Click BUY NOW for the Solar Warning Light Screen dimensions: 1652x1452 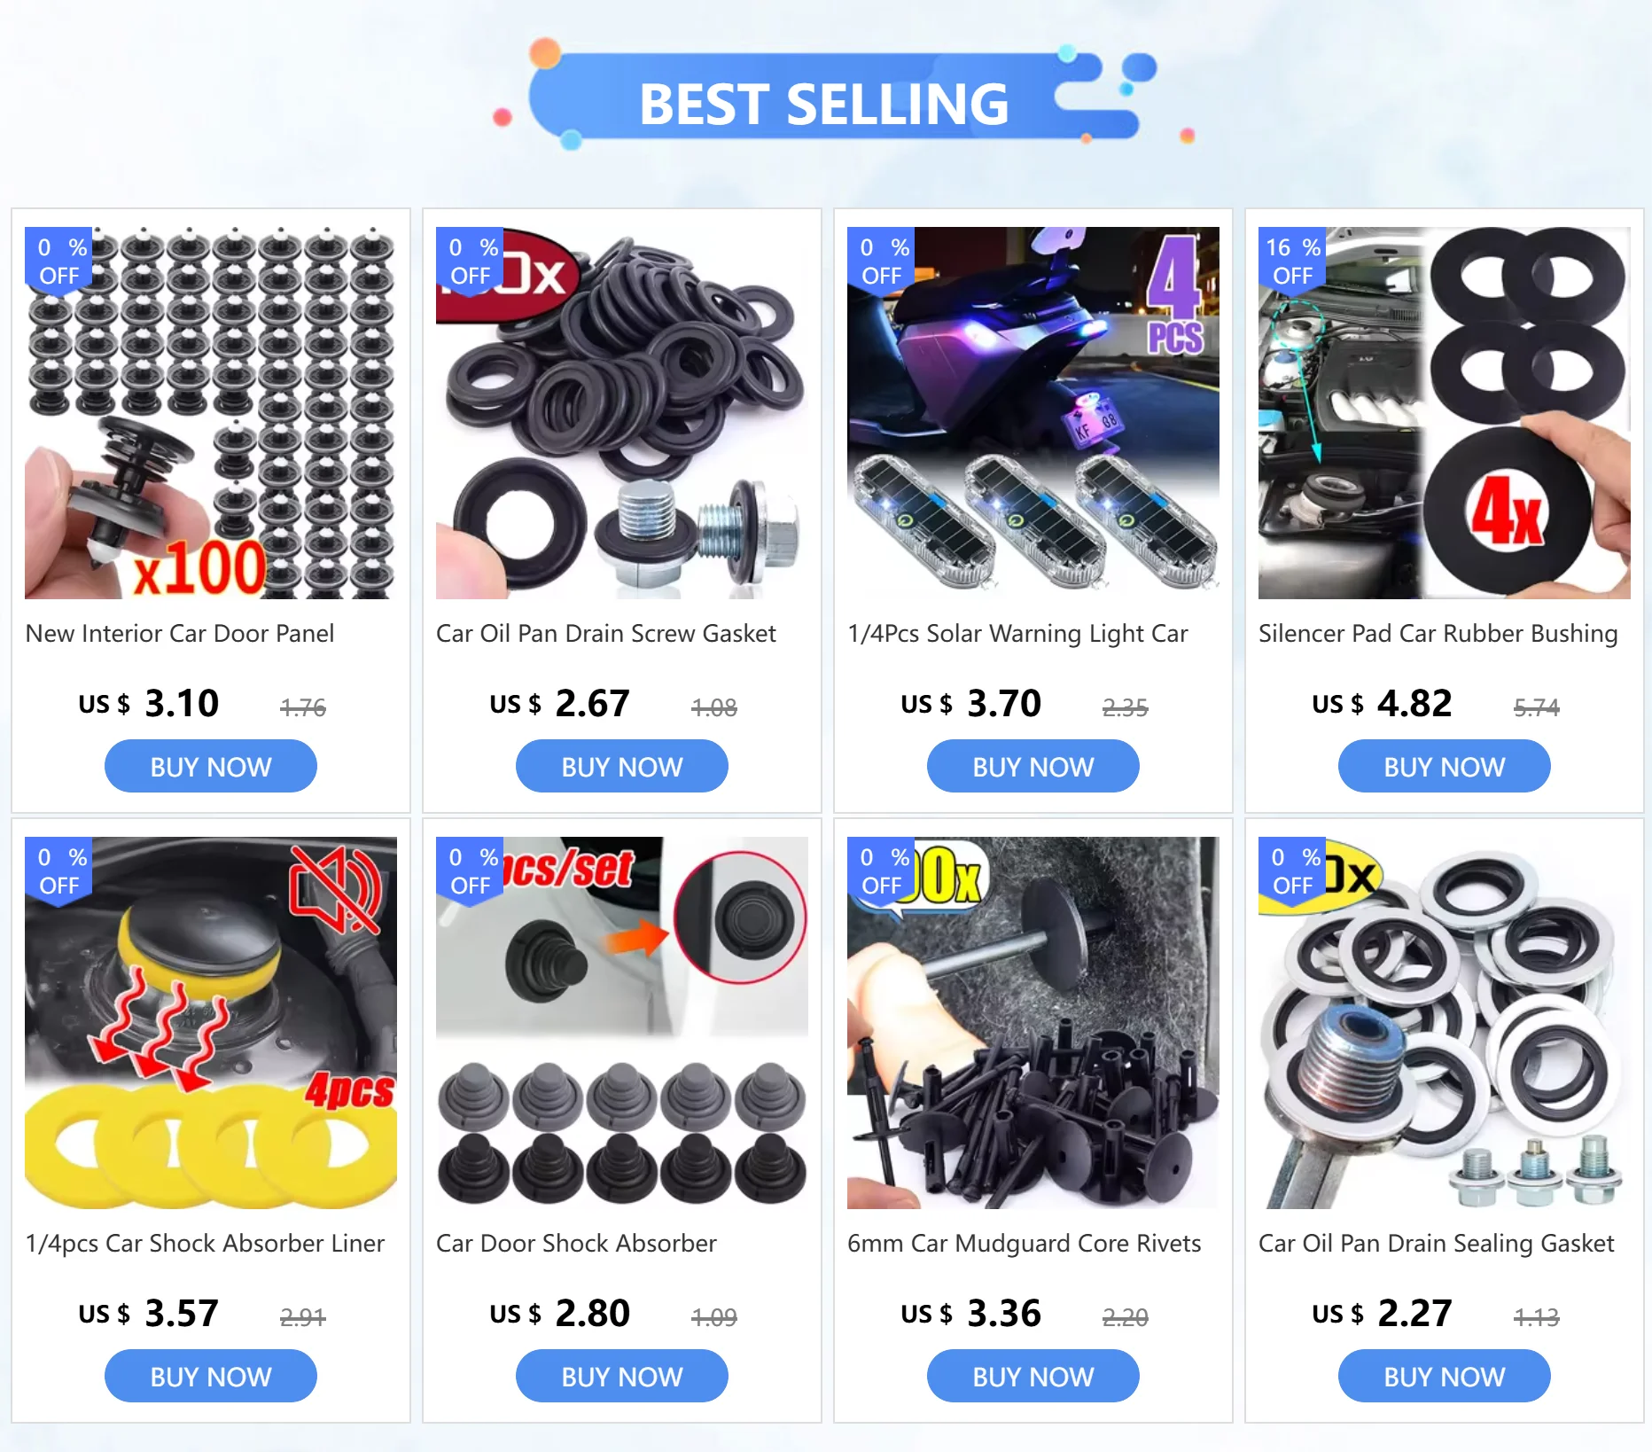click(x=1033, y=767)
